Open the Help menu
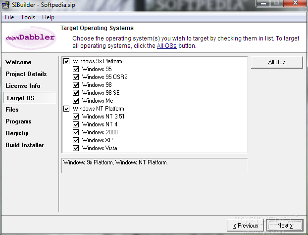This screenshot has height=235, width=308. pos(48,17)
